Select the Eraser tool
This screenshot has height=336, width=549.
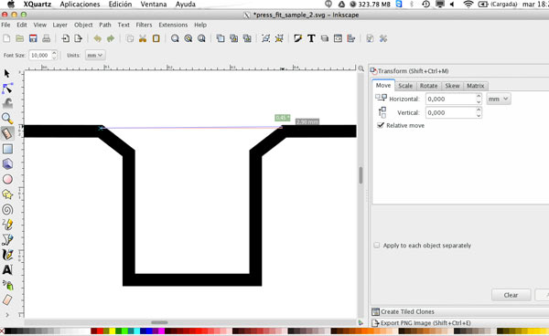point(7,299)
